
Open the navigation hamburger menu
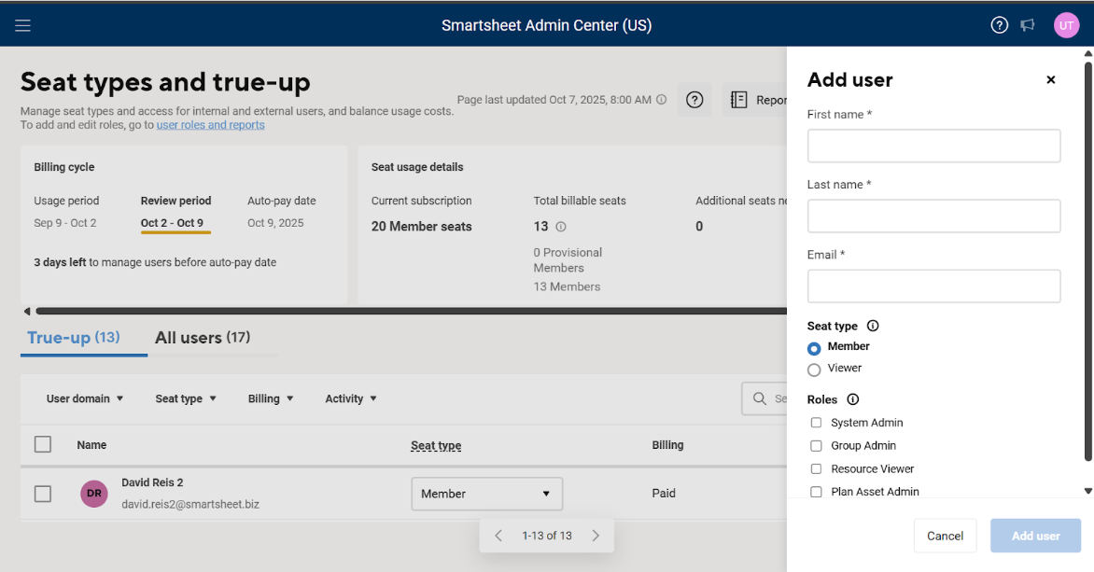pos(22,25)
